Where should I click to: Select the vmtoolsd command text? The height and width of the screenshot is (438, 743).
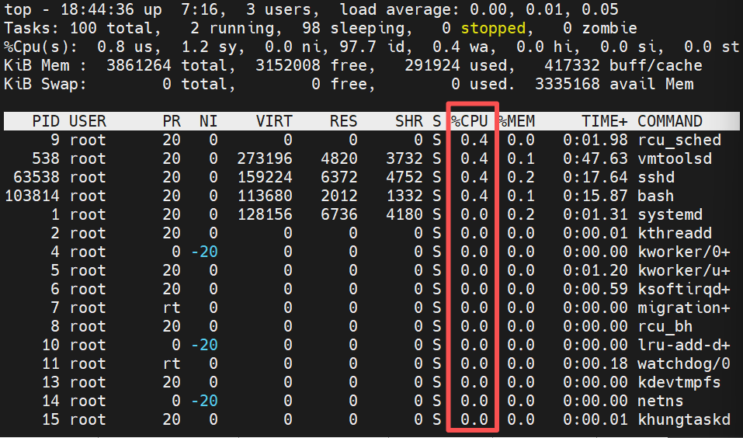(x=675, y=158)
